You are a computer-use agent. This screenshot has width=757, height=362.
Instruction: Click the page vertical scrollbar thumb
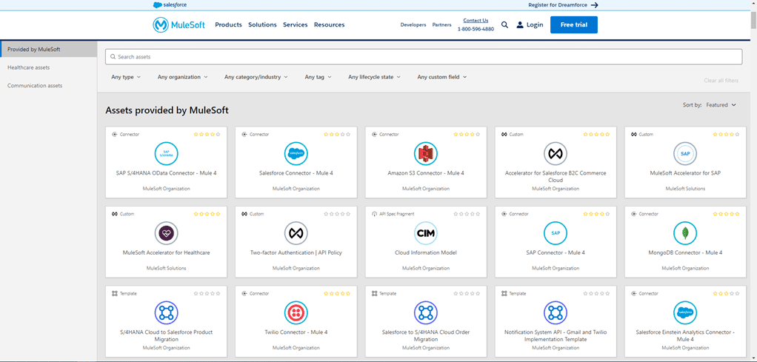click(753, 19)
